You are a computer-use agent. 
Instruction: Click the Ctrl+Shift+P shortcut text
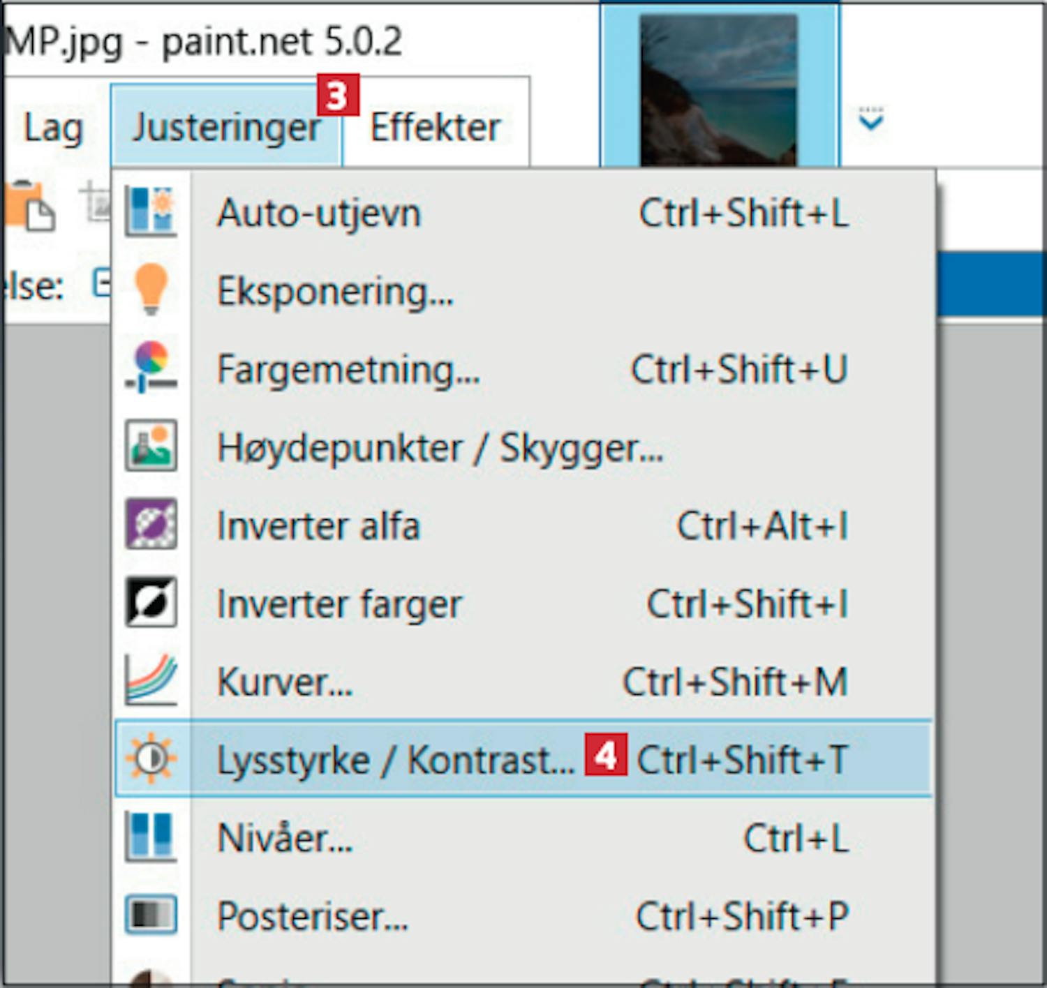point(743,915)
